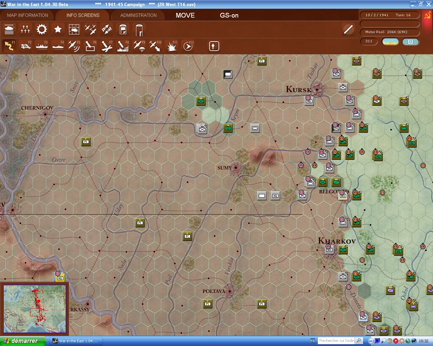Click the star victory screen icon
This screenshot has height=346, width=433.
tap(58, 30)
